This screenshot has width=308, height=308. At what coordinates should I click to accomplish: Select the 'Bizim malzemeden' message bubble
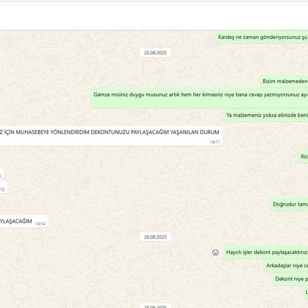click(284, 81)
